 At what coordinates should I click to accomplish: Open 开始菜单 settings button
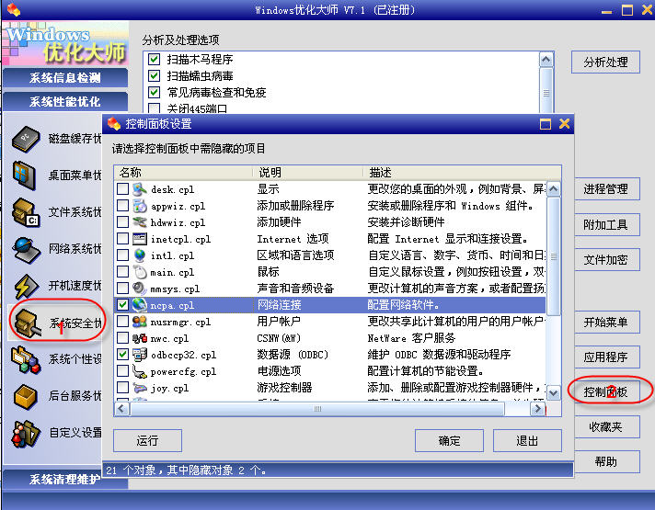607,322
